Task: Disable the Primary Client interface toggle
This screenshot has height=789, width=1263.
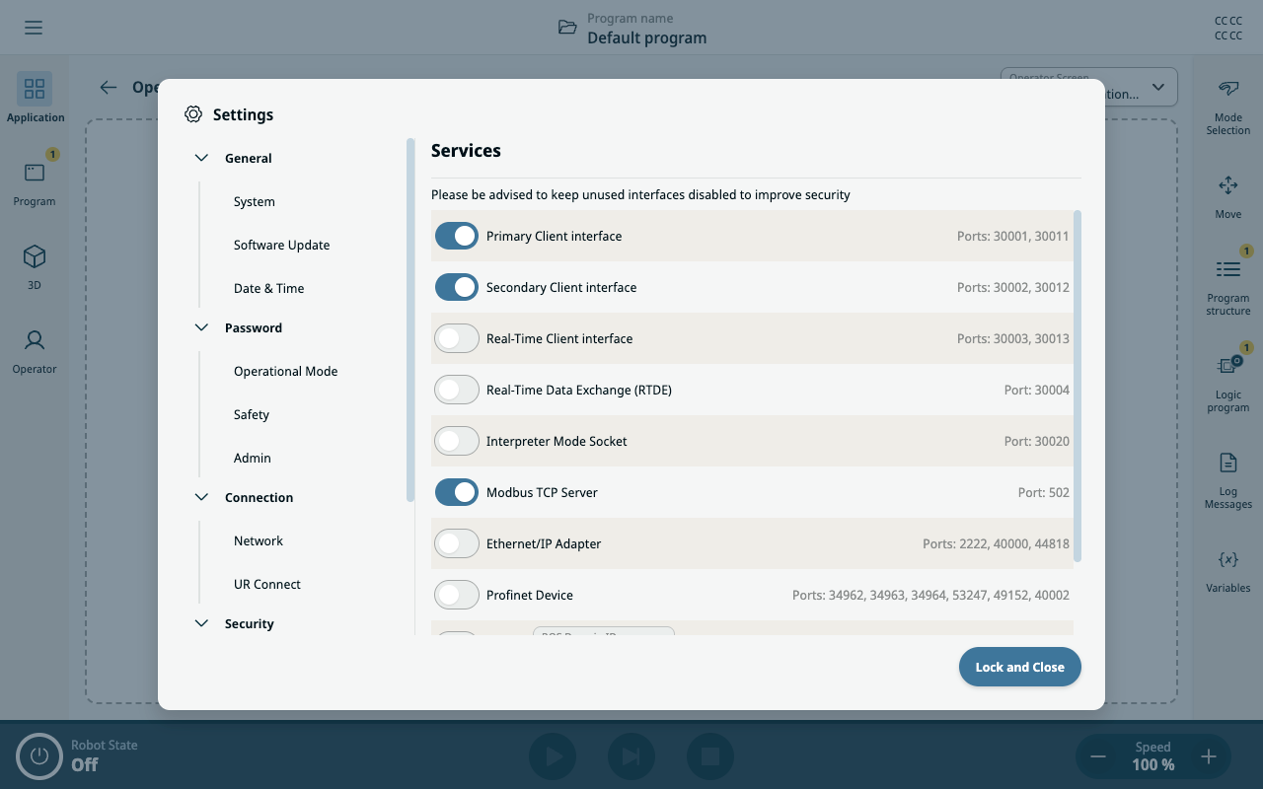Action: (457, 236)
